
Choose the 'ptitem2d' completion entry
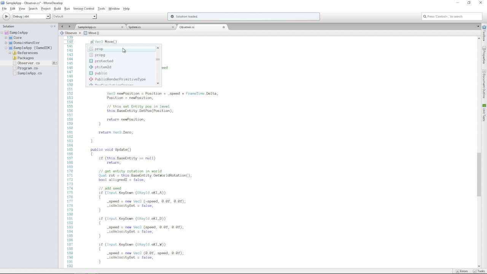coord(121,67)
